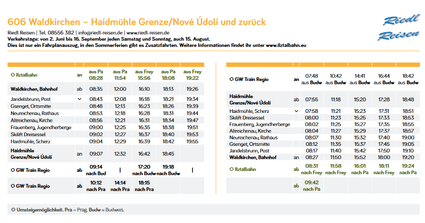Screen dimensions: 425x223
Task: Click the '14:41 aus Budw' arrival
Action: pyautogui.click(x=360, y=79)
